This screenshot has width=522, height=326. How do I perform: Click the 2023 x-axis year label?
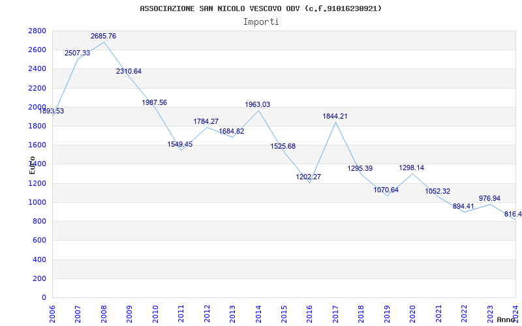coord(490,314)
